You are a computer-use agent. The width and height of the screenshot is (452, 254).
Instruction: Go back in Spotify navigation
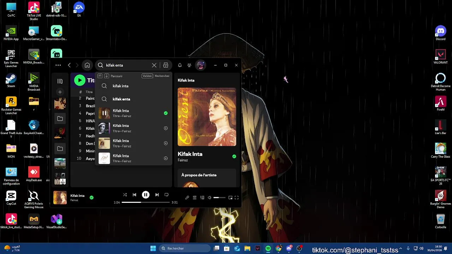coord(69,65)
